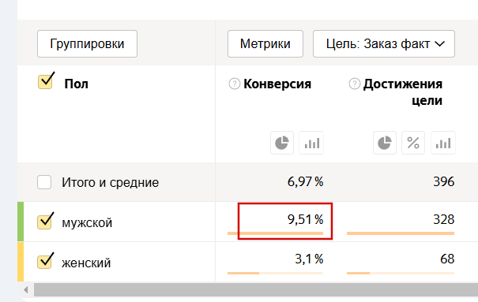Click the yellow женский color bar

point(21,262)
